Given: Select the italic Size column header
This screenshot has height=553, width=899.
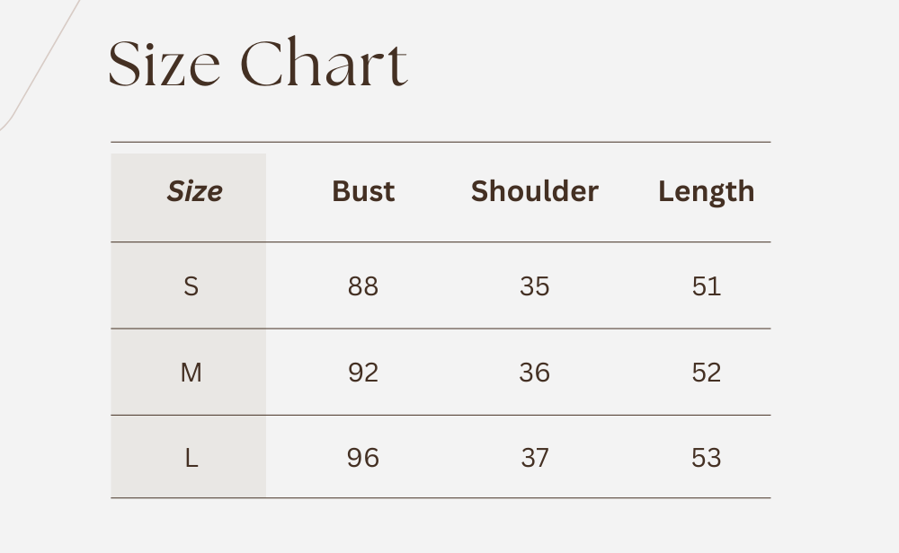Looking at the screenshot, I should 194,191.
